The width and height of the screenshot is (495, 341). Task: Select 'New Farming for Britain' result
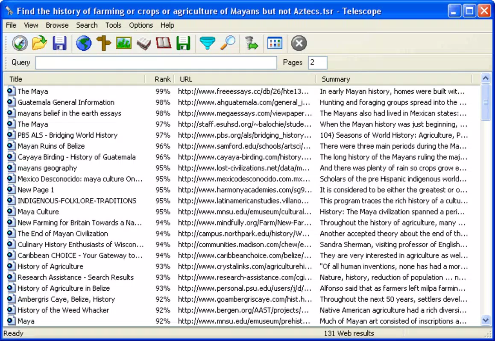point(79,223)
